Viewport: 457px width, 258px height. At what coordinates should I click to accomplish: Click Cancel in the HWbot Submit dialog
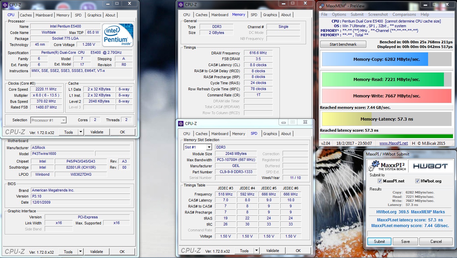pos(436,241)
